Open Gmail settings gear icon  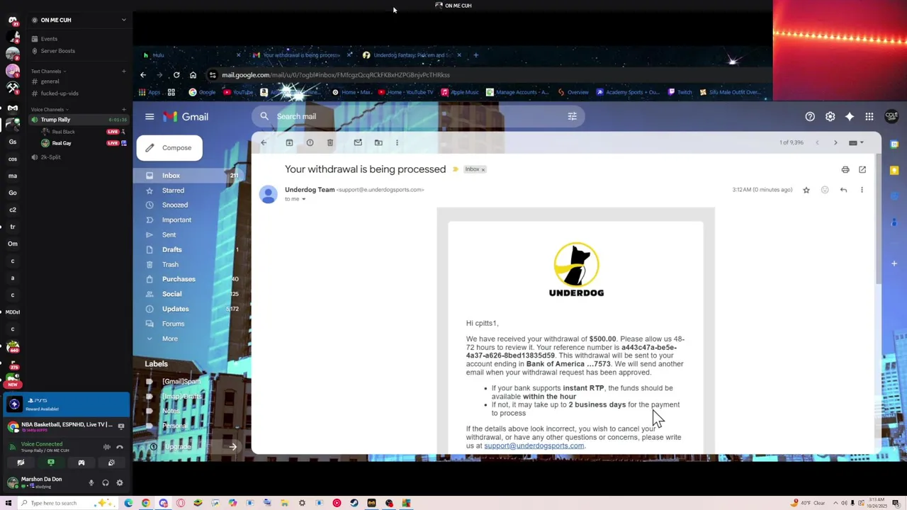point(830,117)
